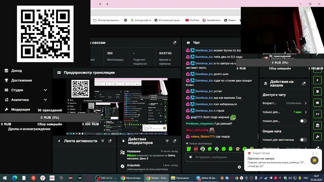Click the Отправить сообщение chat field
Screen dimensions: 324x182
click(215, 157)
